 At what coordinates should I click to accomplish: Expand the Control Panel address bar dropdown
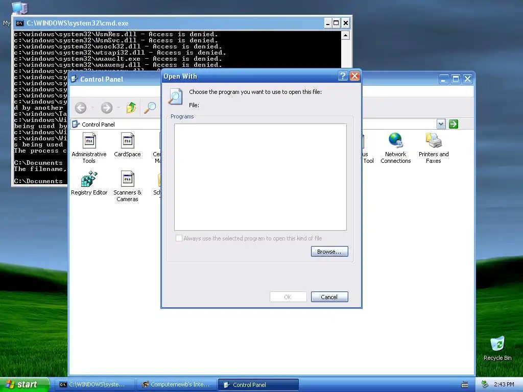(x=441, y=125)
